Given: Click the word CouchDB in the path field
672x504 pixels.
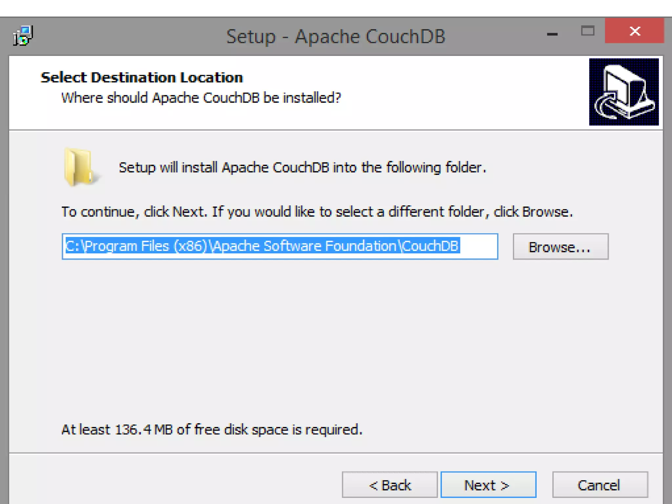Looking at the screenshot, I should (x=430, y=246).
